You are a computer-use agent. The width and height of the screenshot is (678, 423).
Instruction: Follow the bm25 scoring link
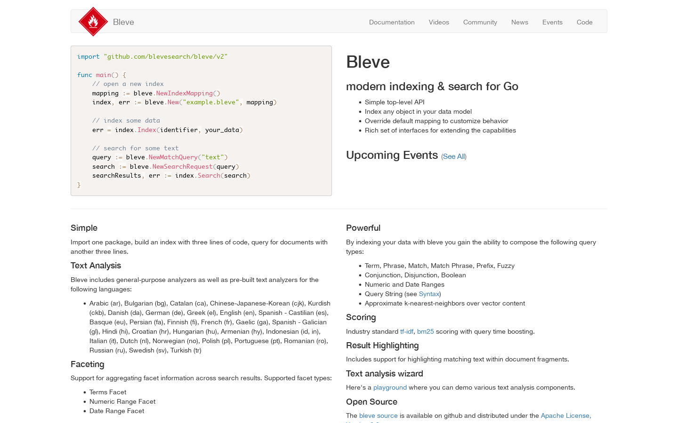point(426,331)
